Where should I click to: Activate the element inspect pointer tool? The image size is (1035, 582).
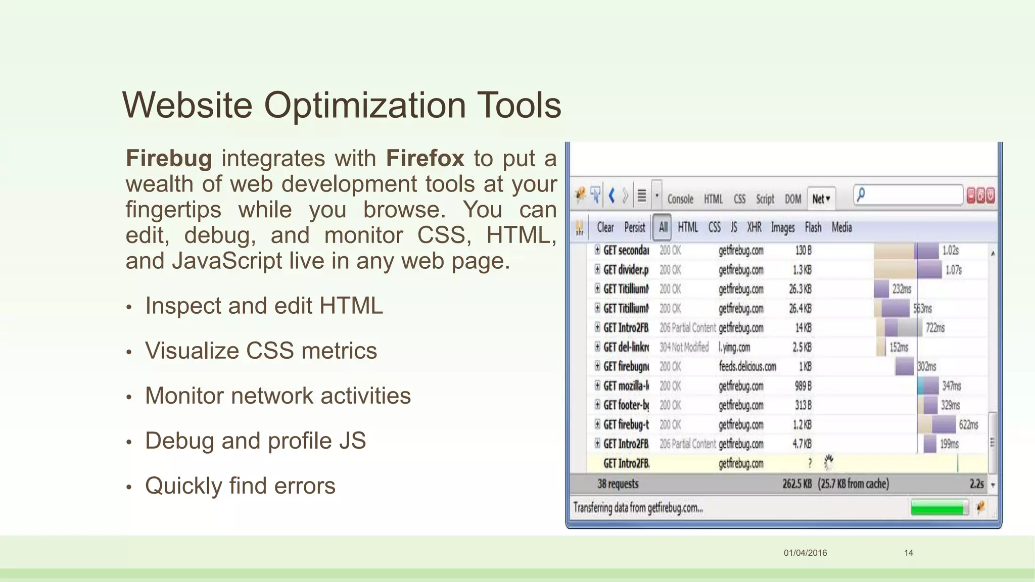coord(595,195)
